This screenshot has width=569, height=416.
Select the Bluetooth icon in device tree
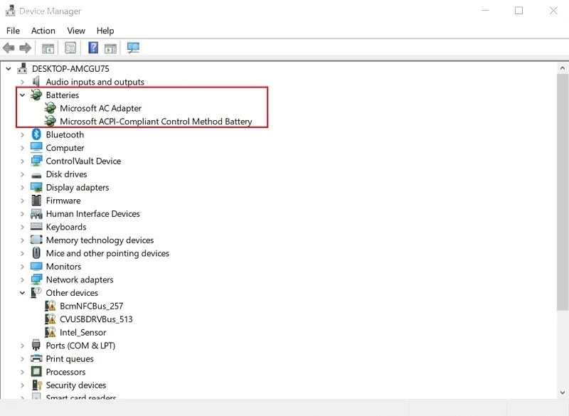(x=36, y=135)
